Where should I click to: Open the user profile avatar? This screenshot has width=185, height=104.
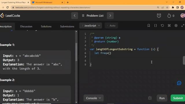[183, 16]
